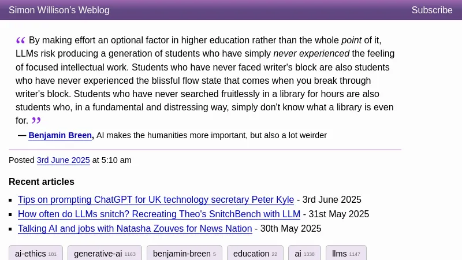Open the Benjamin Breen author link
Image resolution: width=462 pixels, height=260 pixels.
click(x=60, y=135)
